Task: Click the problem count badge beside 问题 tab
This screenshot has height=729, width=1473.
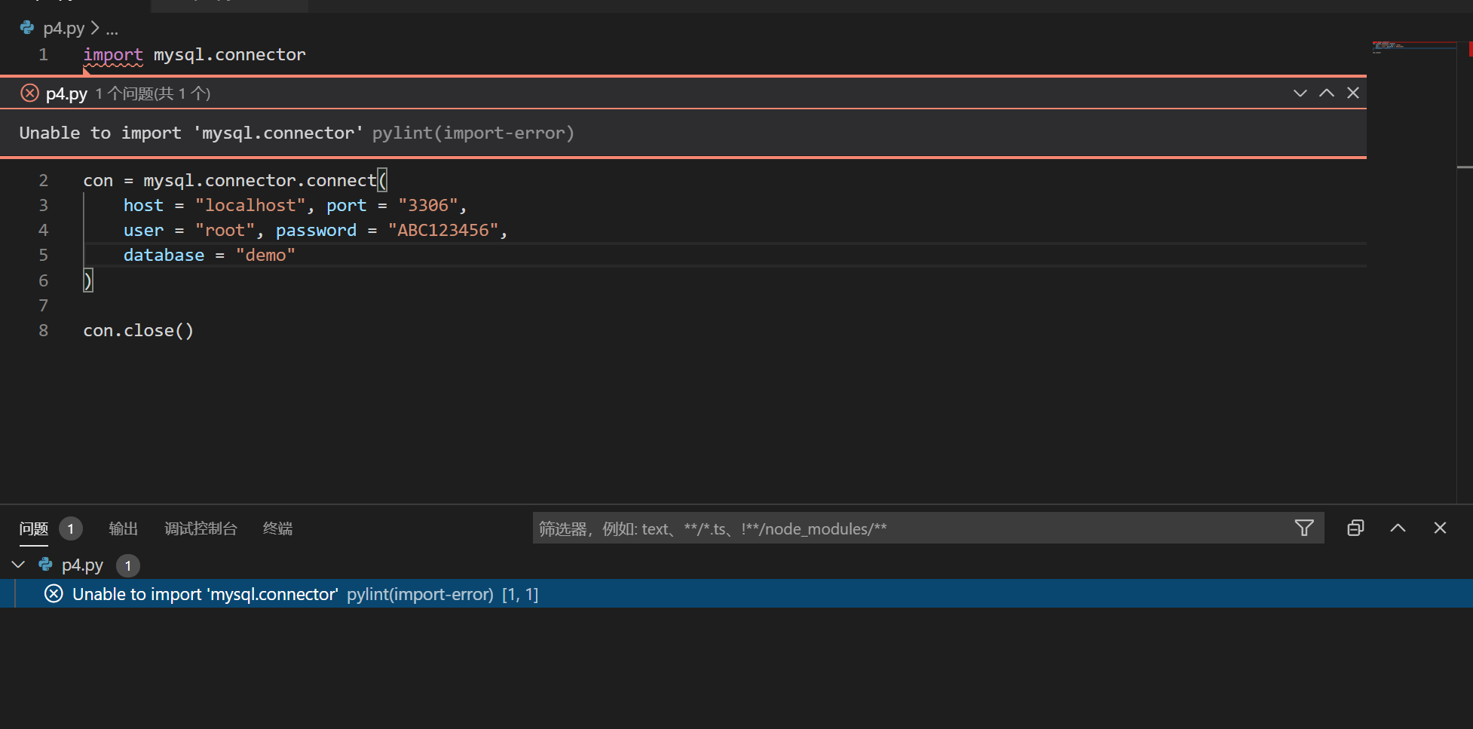Action: pyautogui.click(x=71, y=528)
